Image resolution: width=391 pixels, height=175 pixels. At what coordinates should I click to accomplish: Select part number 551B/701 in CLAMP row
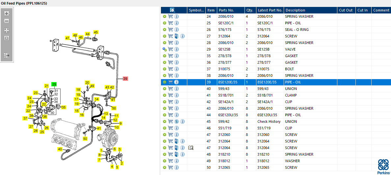[226, 95]
